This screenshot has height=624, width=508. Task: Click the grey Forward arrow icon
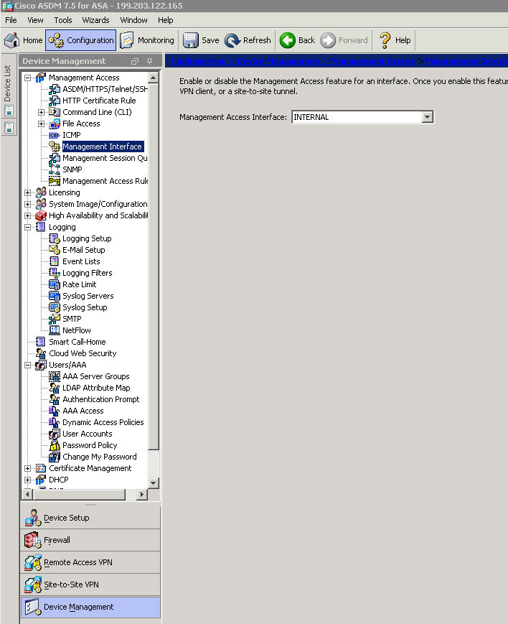pos(328,40)
